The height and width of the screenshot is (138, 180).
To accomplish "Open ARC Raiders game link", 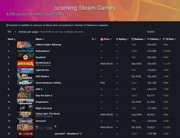I will pyautogui.click(x=42, y=76).
